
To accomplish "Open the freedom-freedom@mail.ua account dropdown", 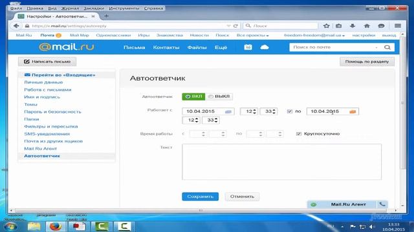I will [x=314, y=35].
